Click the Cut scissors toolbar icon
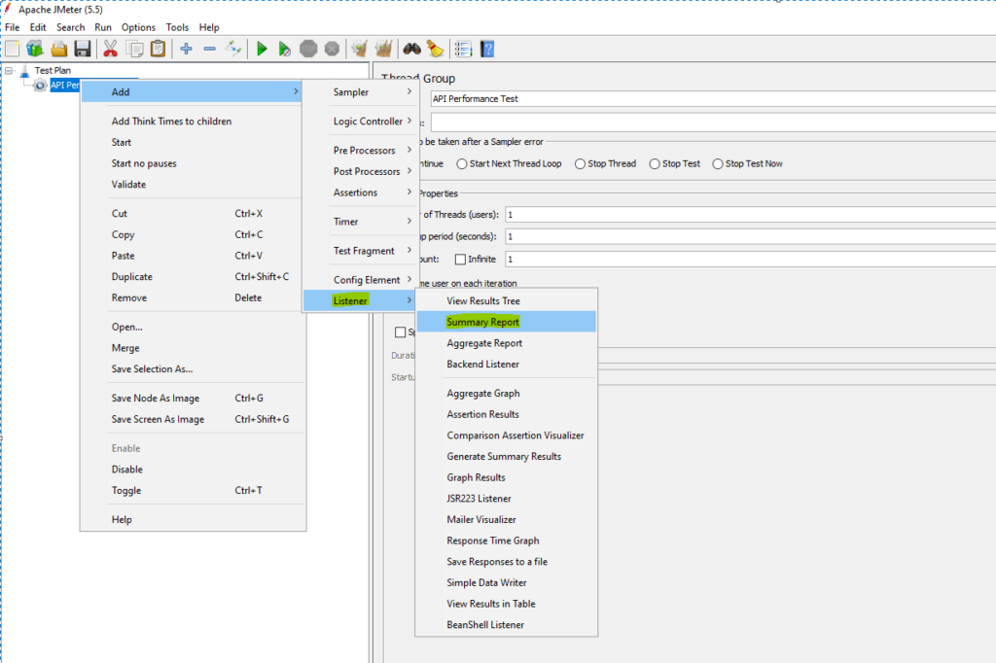Image resolution: width=996 pixels, height=663 pixels. click(x=110, y=49)
